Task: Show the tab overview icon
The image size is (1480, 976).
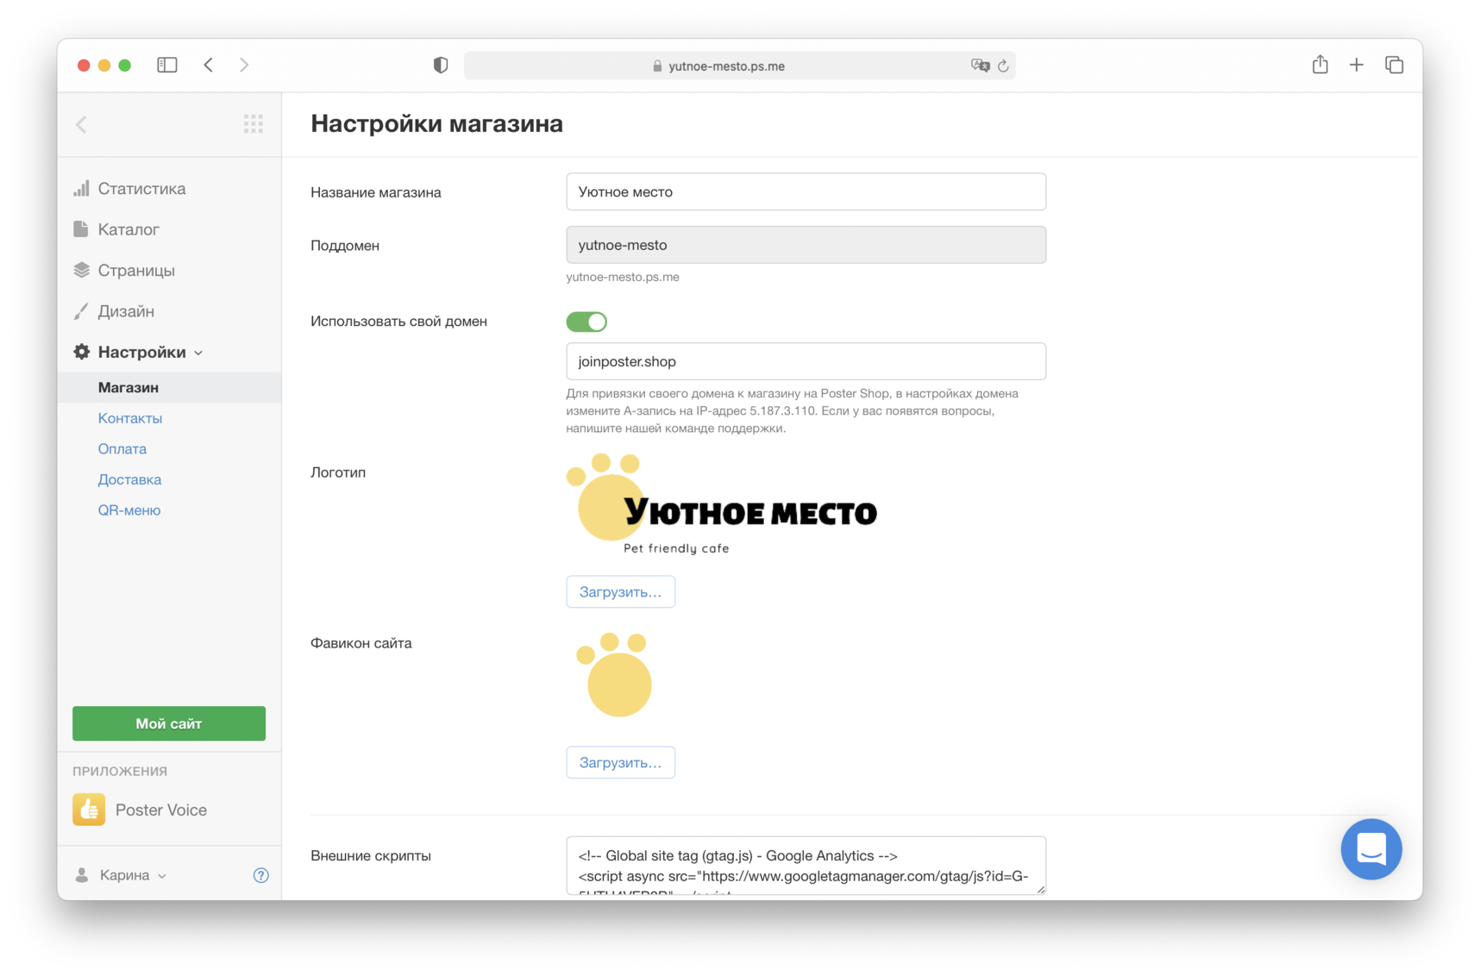Action: click(1395, 65)
